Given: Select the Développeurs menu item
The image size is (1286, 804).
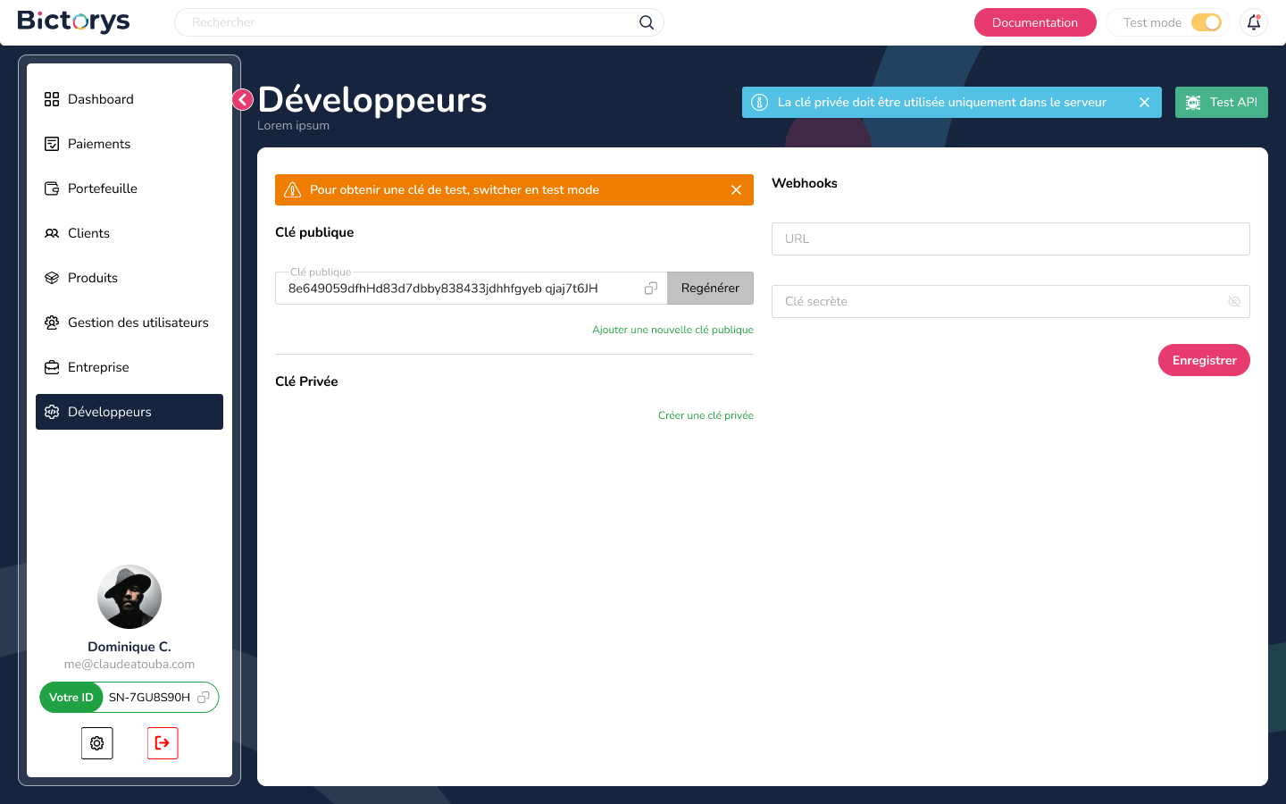Looking at the screenshot, I should coord(129,412).
